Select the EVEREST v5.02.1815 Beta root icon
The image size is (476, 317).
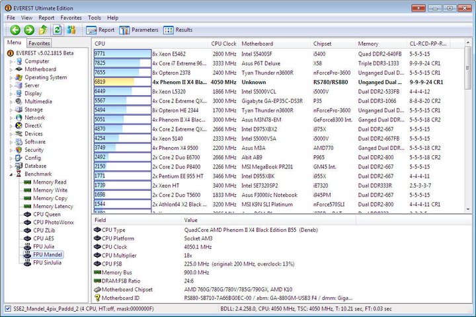point(11,53)
